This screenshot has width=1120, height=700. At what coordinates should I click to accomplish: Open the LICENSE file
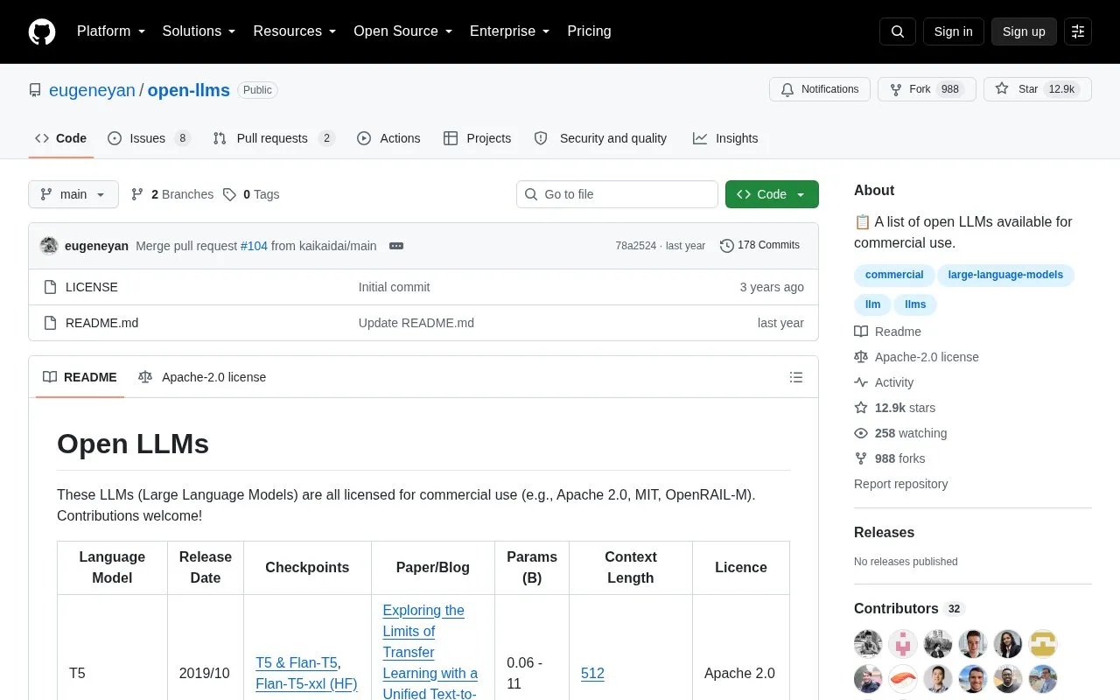tap(92, 287)
